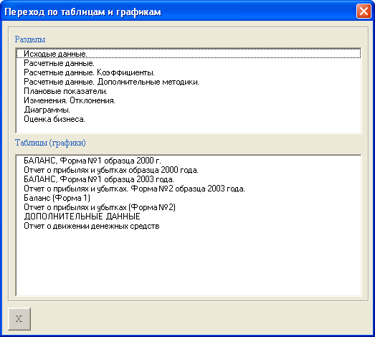Choose the 'Оценка бизнеса.' section

pyautogui.click(x=189, y=119)
